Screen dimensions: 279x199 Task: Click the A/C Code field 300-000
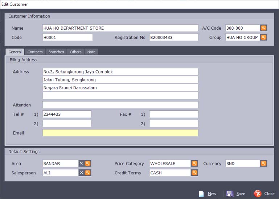coord(242,28)
